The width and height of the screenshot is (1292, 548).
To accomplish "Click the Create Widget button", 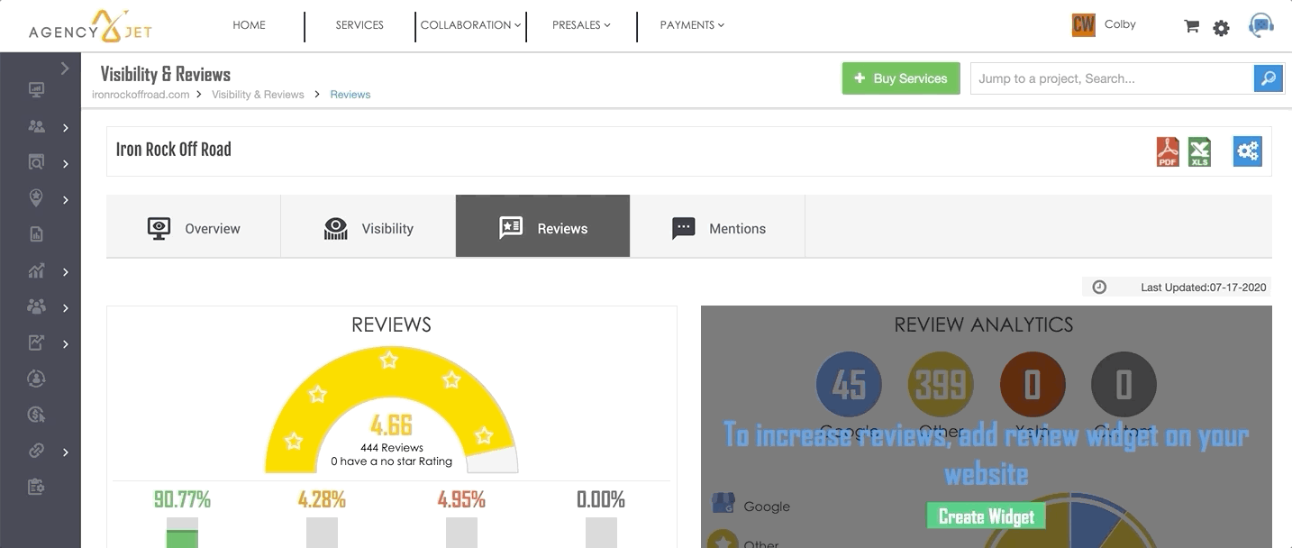I will pos(987,516).
